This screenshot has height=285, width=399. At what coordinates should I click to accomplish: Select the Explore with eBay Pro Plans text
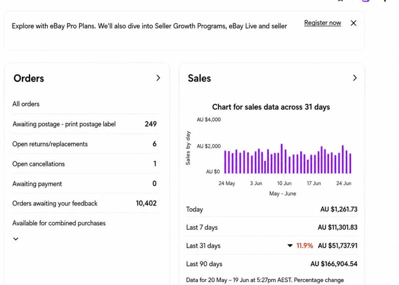point(149,26)
